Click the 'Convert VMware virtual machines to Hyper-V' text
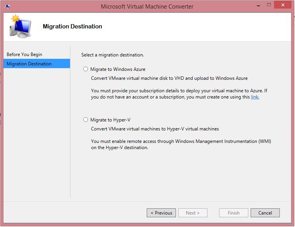Image resolution: width=295 pixels, height=227 pixels. [x=155, y=129]
